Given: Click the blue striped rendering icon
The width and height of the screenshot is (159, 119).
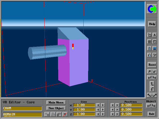Looking at the screenshot, I should (155, 48).
